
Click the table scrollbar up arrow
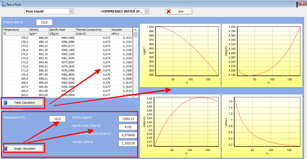[x=135, y=30]
